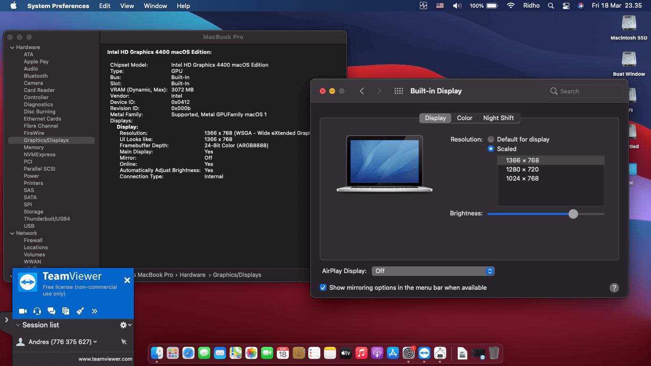Collapse the Session list section
The height and width of the screenshot is (366, 651).
pos(18,325)
